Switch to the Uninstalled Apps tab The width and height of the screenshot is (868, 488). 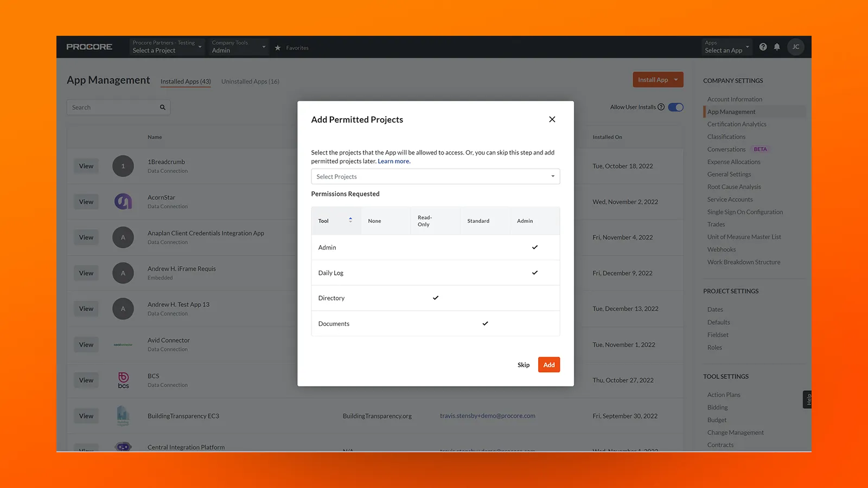click(x=250, y=81)
